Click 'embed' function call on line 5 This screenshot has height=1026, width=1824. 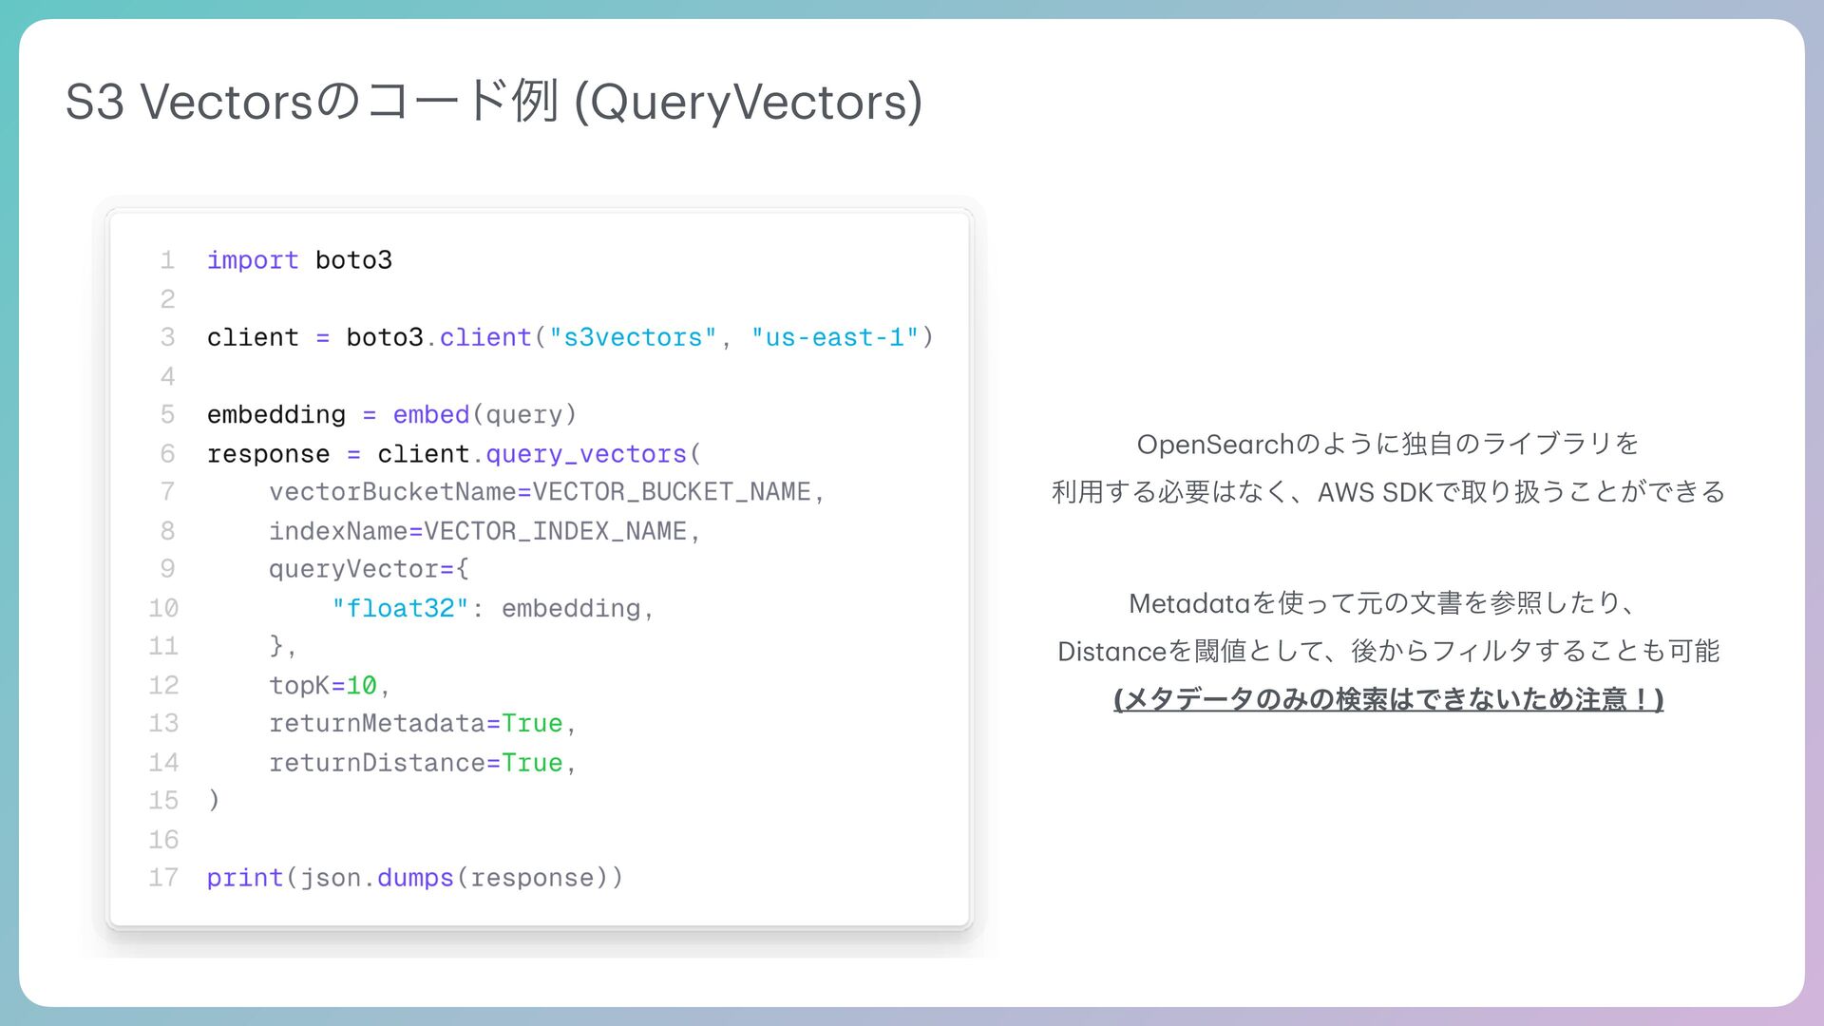pos(430,415)
